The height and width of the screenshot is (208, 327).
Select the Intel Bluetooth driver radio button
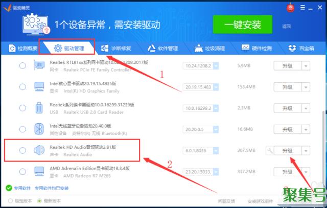pos(22,129)
